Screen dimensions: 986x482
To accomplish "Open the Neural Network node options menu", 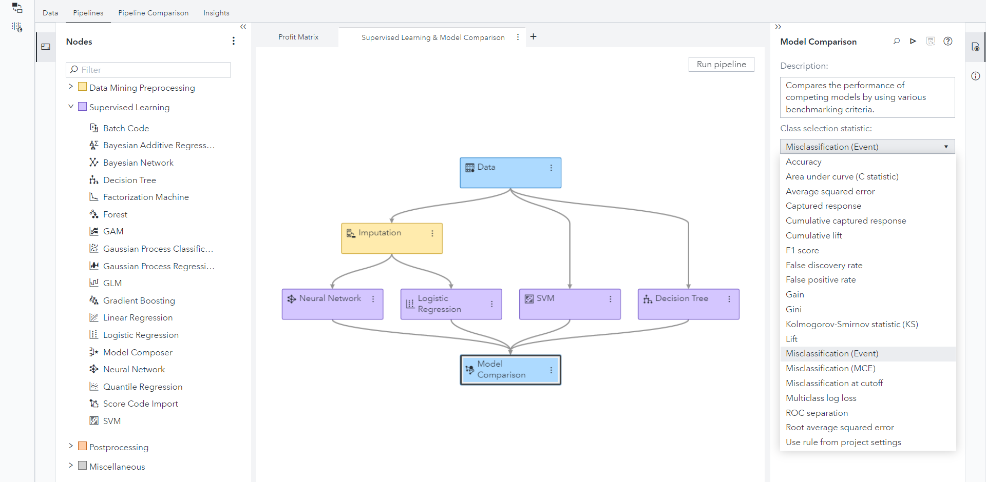I will pos(373,299).
